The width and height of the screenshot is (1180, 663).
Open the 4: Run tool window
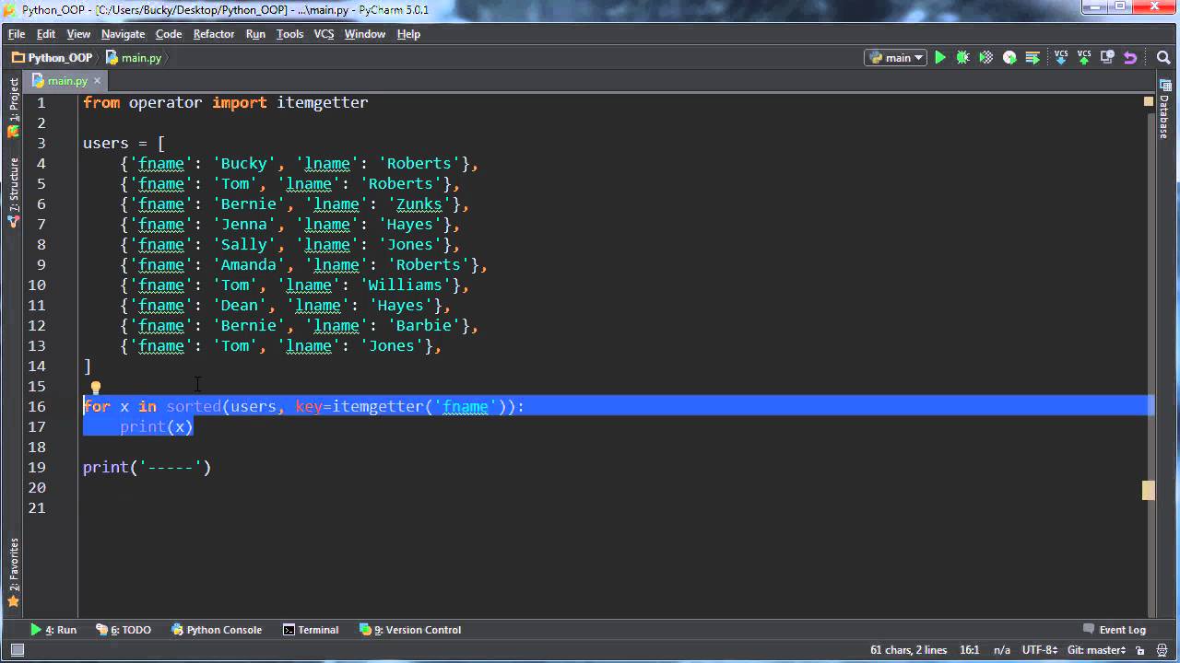(53, 630)
